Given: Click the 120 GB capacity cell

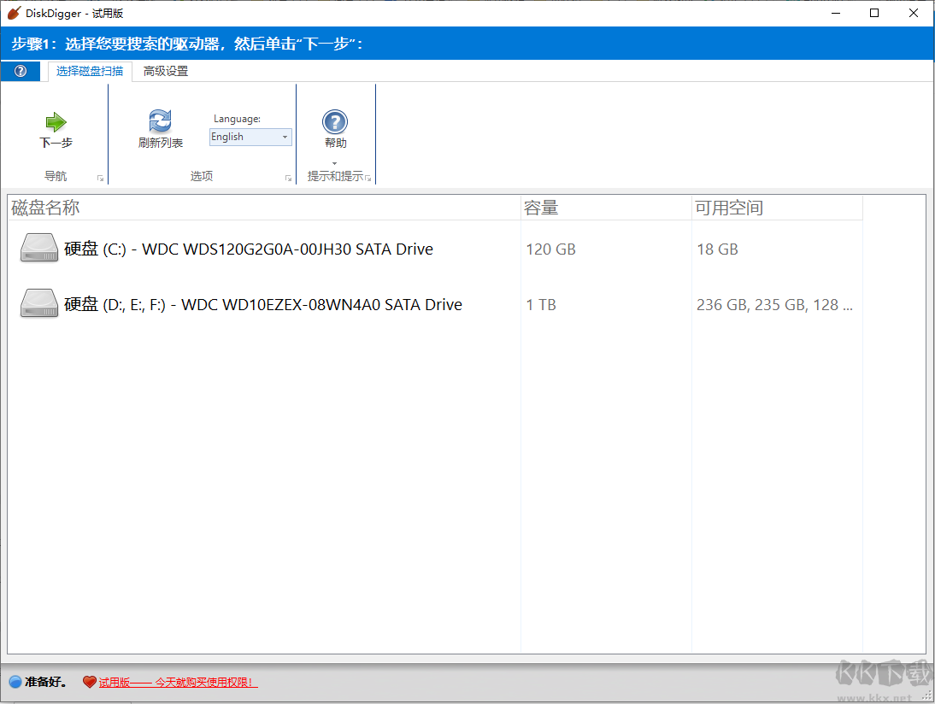Looking at the screenshot, I should click(x=551, y=249).
